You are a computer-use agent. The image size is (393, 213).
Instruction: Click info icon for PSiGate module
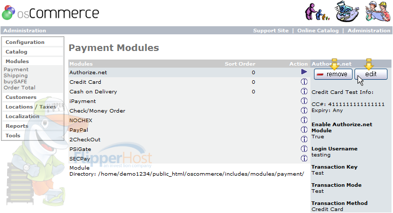(x=304, y=148)
